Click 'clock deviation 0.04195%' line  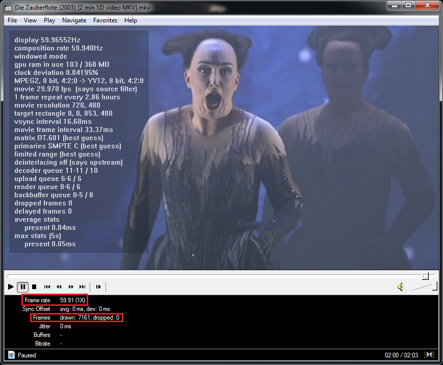pyautogui.click(x=56, y=72)
